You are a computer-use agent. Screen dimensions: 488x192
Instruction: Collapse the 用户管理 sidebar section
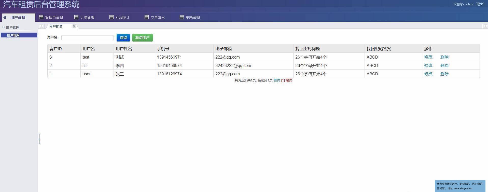(4, 27)
